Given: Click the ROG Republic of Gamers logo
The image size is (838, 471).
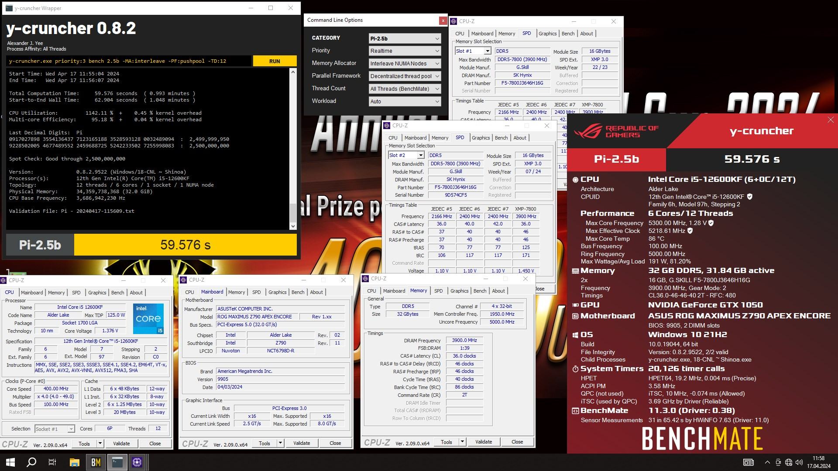Looking at the screenshot, I should [616, 131].
